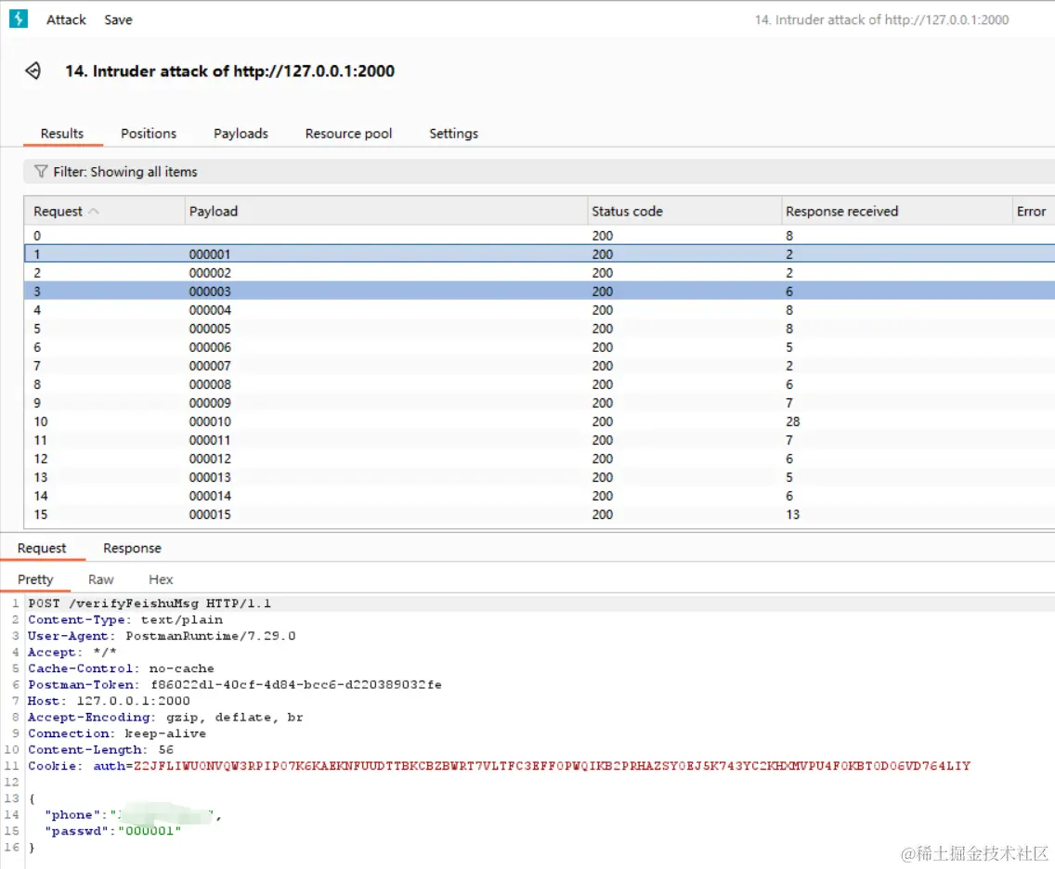1055x869 pixels.
Task: Sort by the Payload column header
Action: coord(386,211)
